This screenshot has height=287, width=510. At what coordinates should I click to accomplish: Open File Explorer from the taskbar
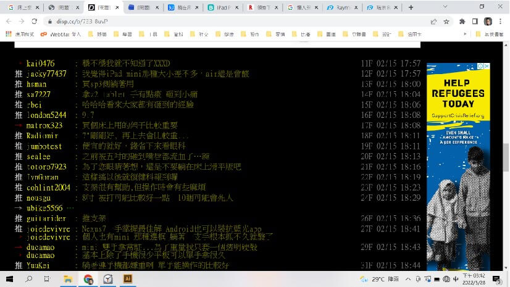tap(69, 279)
